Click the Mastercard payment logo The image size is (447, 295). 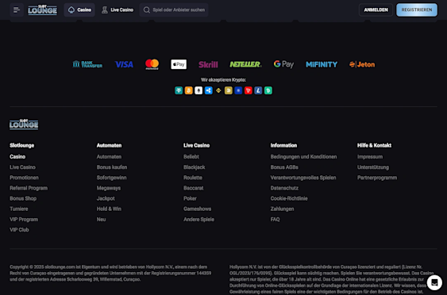(152, 64)
